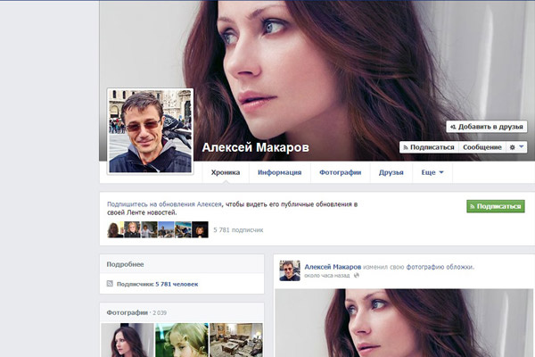This screenshot has height=357, width=535.
Task: Click the Подробнее section header
Action: pos(125,264)
